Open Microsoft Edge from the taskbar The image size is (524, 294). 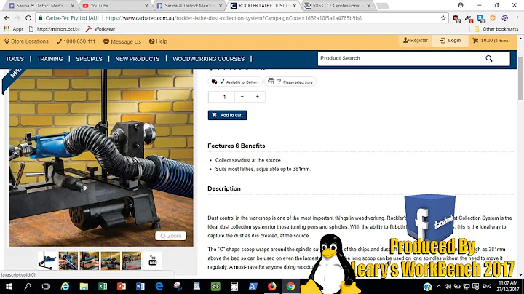point(159,286)
